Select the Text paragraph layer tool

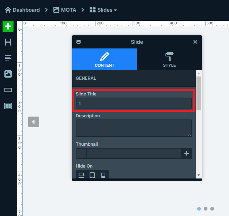point(8,58)
